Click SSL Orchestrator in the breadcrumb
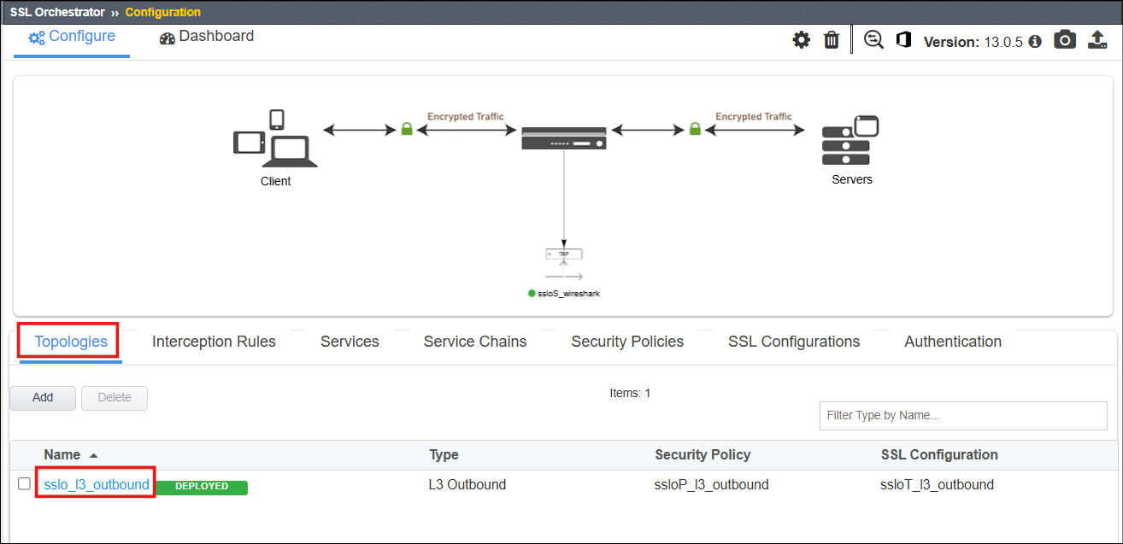Viewport: 1123px width, 544px height. [57, 12]
